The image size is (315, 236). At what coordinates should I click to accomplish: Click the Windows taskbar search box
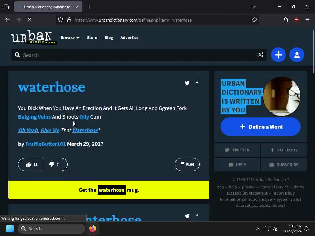tap(51, 229)
